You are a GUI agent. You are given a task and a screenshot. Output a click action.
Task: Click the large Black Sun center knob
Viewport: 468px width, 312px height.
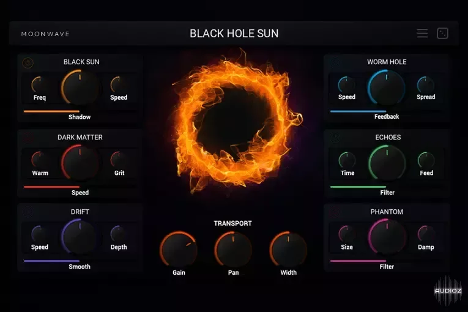pos(80,87)
